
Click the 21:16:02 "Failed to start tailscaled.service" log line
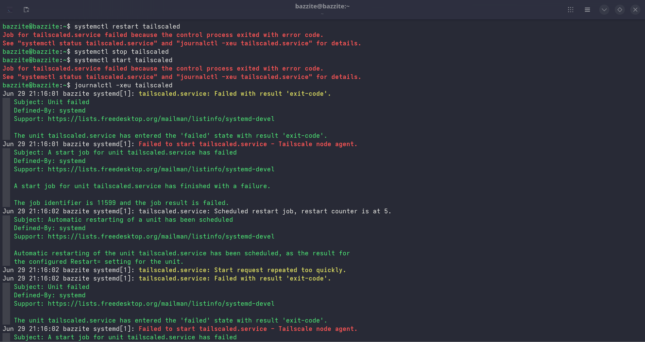point(180,329)
